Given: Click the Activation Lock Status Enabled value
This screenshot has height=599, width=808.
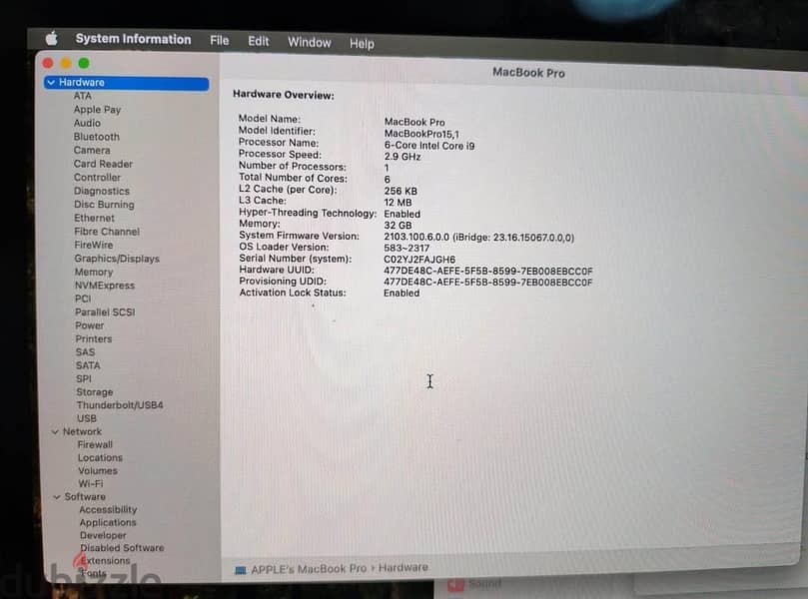Looking at the screenshot, I should click(x=402, y=294).
